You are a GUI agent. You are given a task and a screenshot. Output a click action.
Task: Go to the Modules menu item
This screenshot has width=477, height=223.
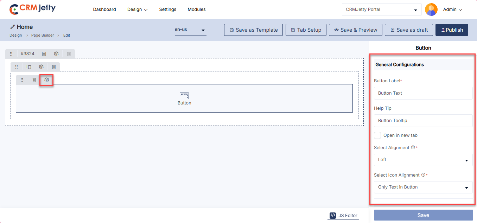(196, 9)
